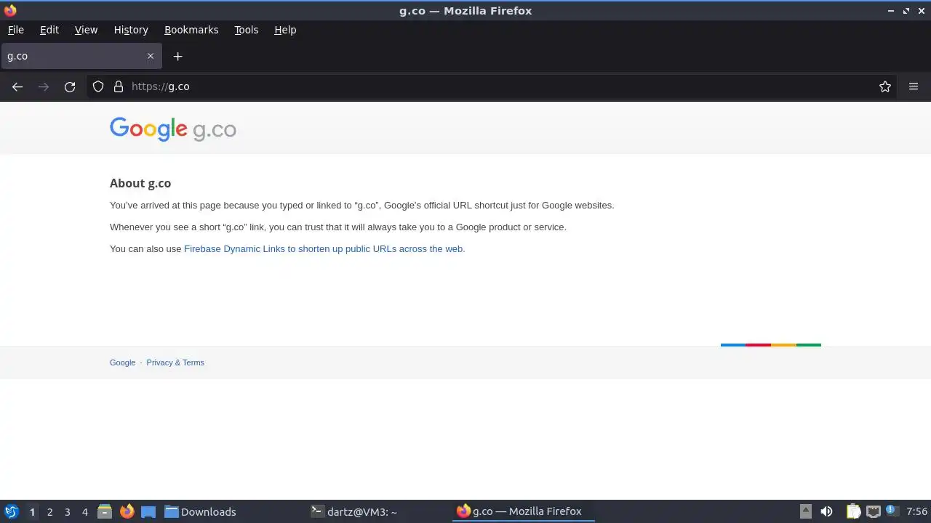Open the volume speaker tray icon
Viewport: 931px width, 523px height.
826,511
